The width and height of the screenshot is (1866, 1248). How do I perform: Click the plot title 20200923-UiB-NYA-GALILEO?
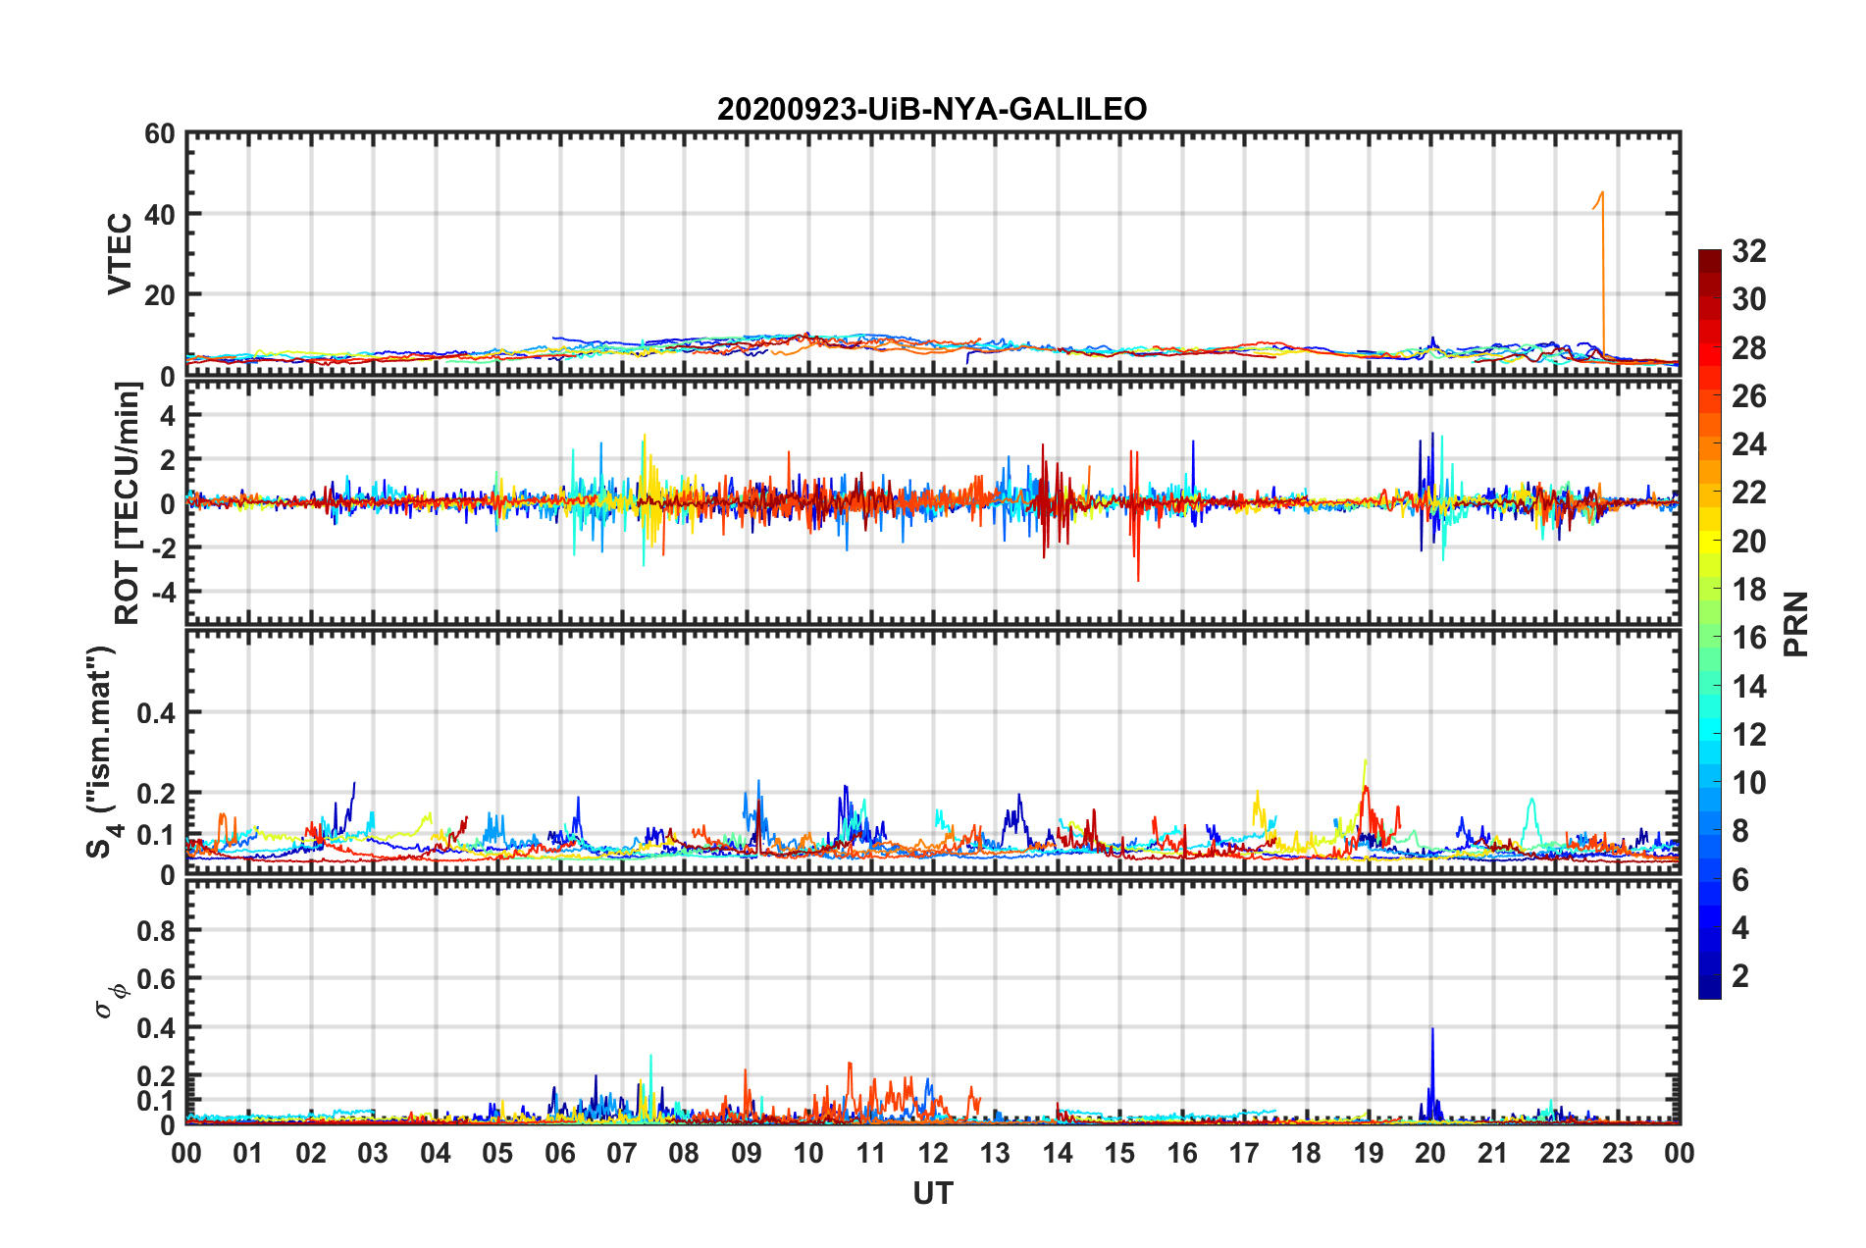(932, 108)
